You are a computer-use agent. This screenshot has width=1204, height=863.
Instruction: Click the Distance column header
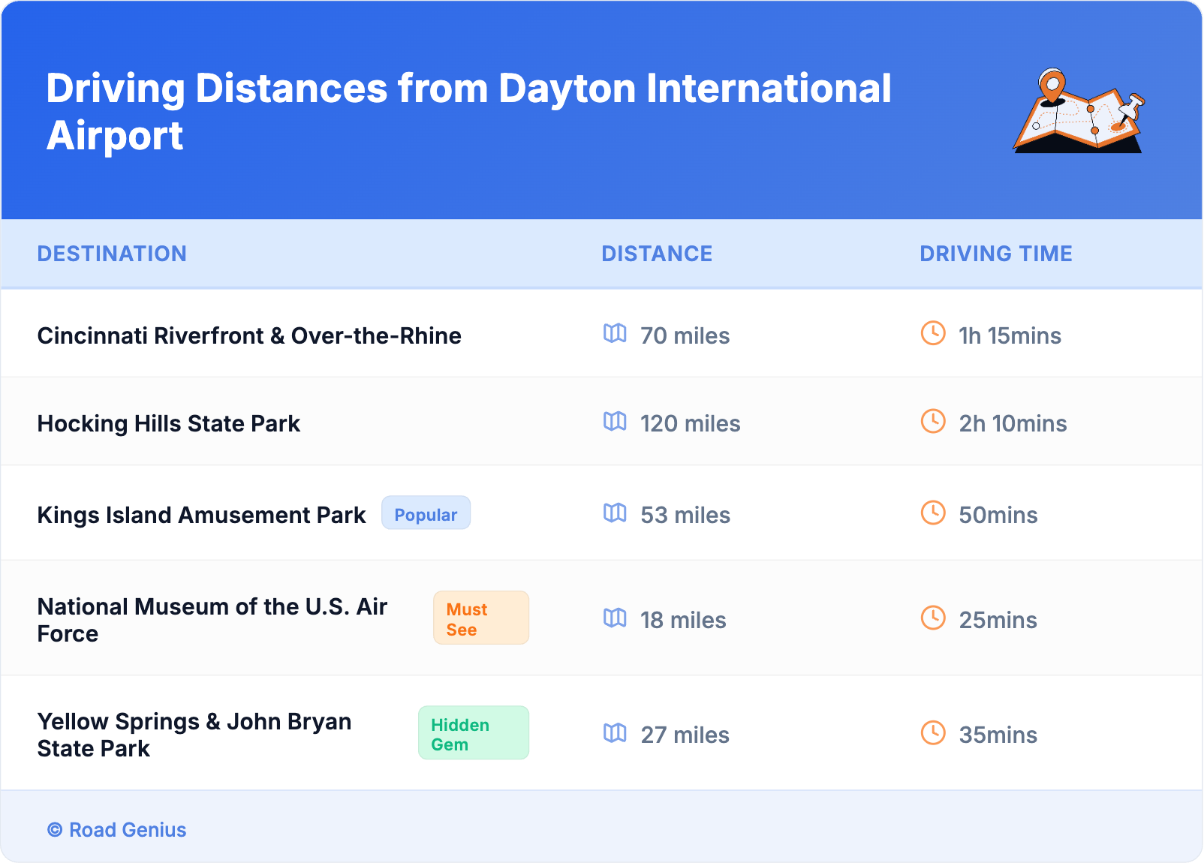[657, 254]
